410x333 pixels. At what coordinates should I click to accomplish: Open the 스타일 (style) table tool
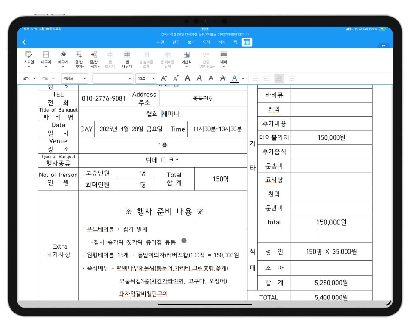click(29, 59)
